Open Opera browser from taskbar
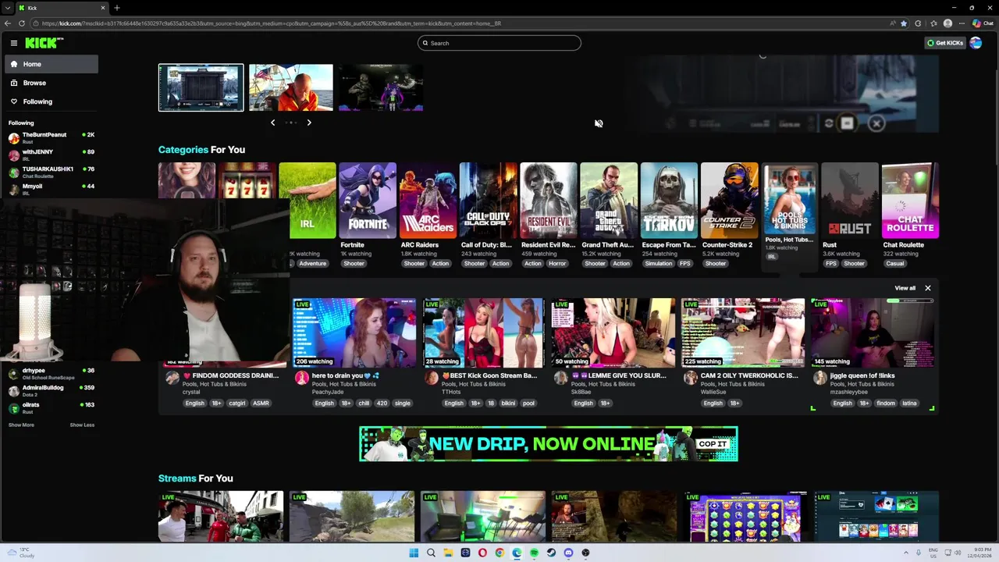The width and height of the screenshot is (999, 562). point(482,553)
